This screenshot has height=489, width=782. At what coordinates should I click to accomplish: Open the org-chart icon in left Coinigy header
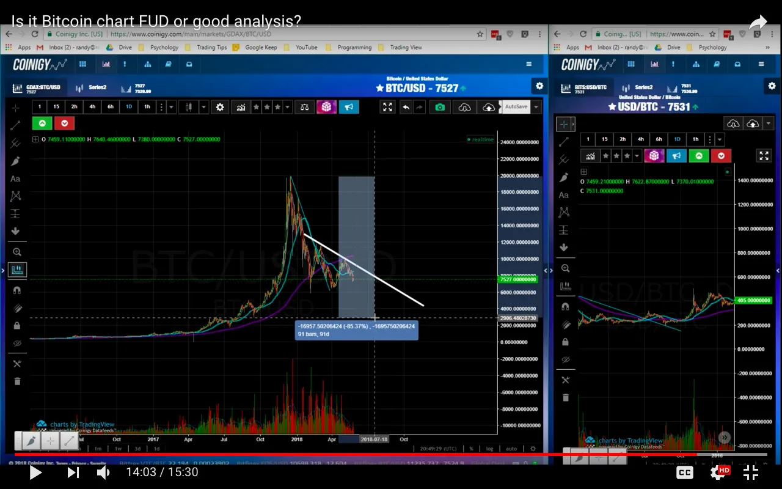tap(147, 64)
